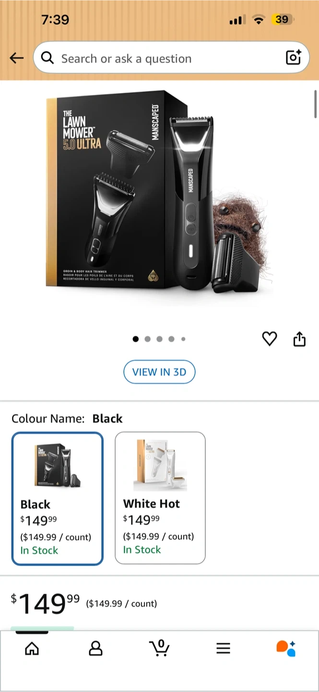Add product to wishlist with heart icon

point(270,339)
